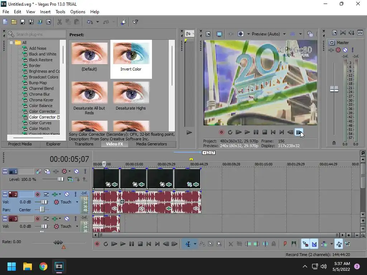The width and height of the screenshot is (367, 275).
Task: Open Video Preview external monitor icon
Action: click(219, 34)
